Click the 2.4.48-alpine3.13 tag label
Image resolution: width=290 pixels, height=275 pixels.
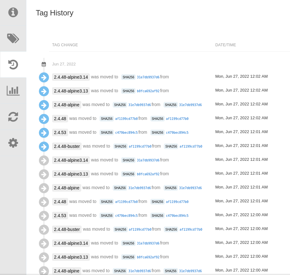[x=71, y=91]
